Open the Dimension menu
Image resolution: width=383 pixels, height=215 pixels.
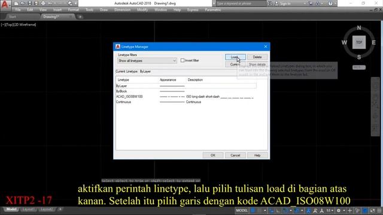click(x=122, y=10)
